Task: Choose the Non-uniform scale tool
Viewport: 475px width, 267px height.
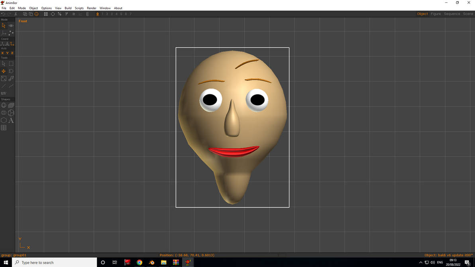Action: 4,79
